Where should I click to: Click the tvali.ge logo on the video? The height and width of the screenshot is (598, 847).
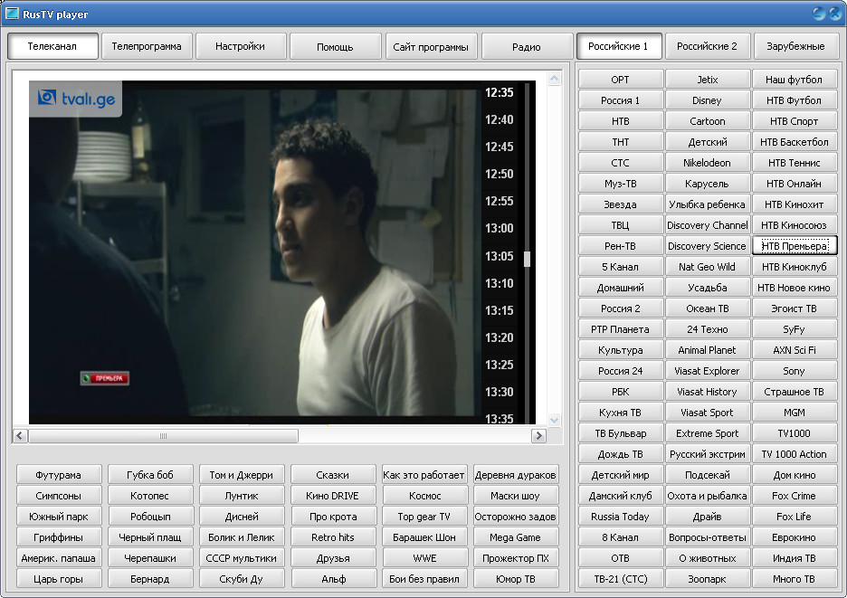(77, 99)
